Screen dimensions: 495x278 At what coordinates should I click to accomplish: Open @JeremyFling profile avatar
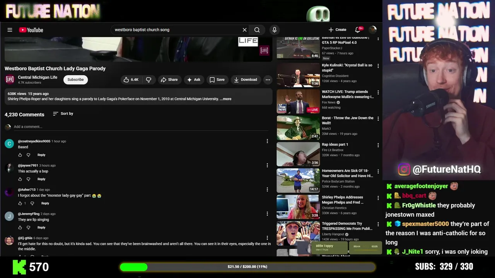[9, 216]
